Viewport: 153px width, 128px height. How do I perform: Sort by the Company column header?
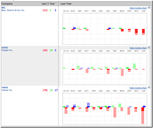(x=7, y=4)
